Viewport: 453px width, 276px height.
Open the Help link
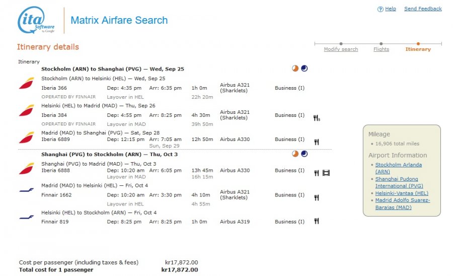[x=390, y=9]
